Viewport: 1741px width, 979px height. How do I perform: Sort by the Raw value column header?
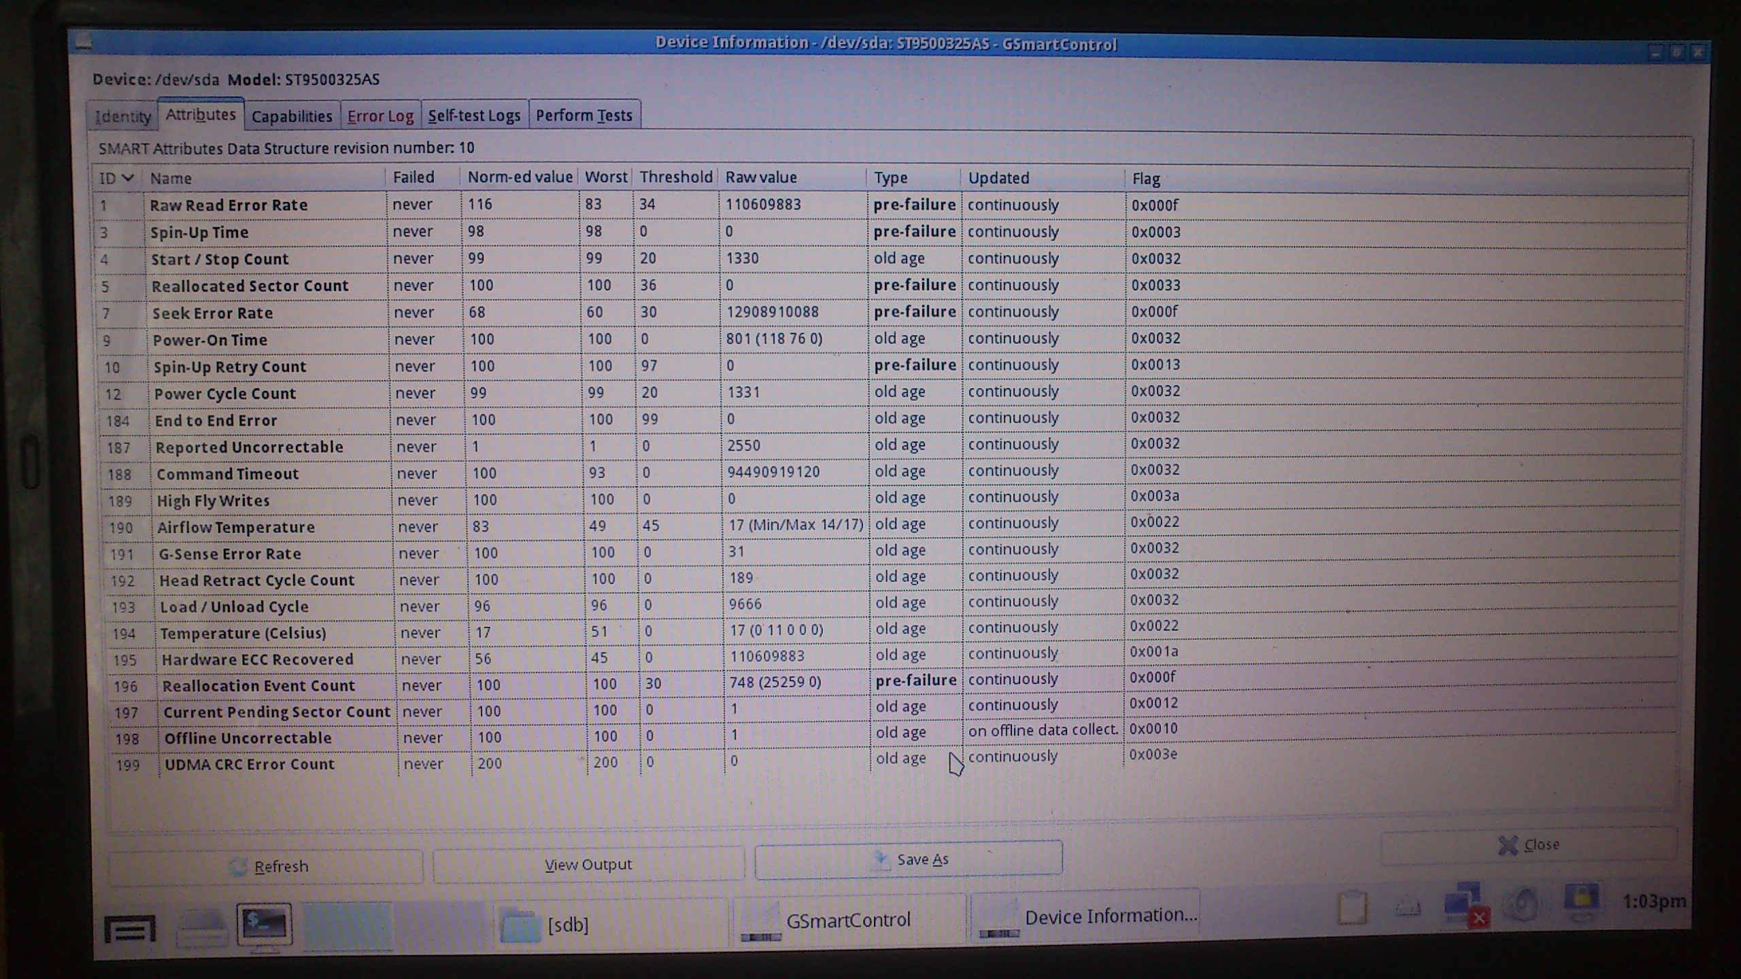[x=761, y=177]
